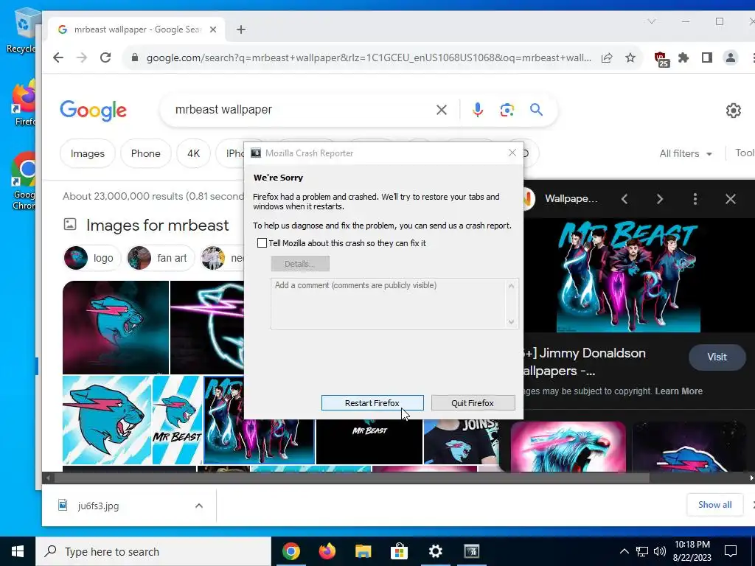The height and width of the screenshot is (566, 755).
Task: Click the address bar URL
Action: click(x=369, y=57)
